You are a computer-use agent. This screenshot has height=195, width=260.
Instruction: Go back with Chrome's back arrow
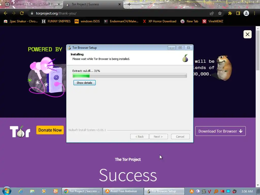[6, 13]
